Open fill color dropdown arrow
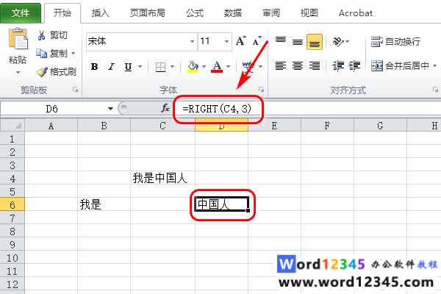Screen dimensions: 441x294 click(x=204, y=67)
